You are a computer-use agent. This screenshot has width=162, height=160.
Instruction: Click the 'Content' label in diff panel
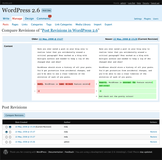coord(8,46)
